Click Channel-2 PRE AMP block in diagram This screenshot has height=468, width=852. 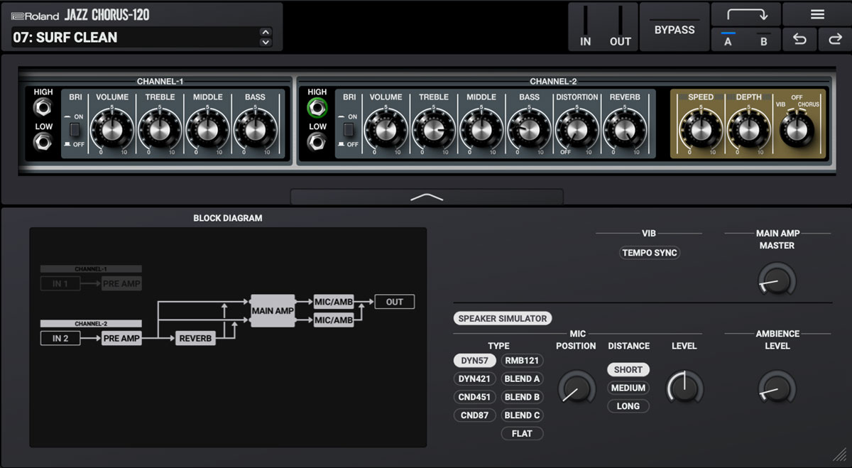coord(121,339)
